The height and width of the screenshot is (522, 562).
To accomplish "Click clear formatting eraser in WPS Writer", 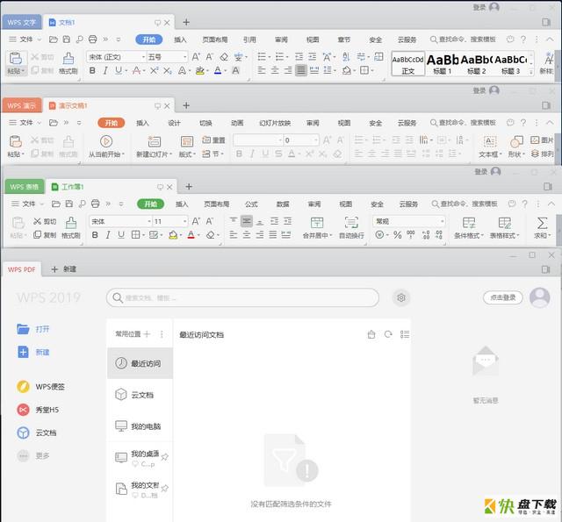I will [224, 56].
